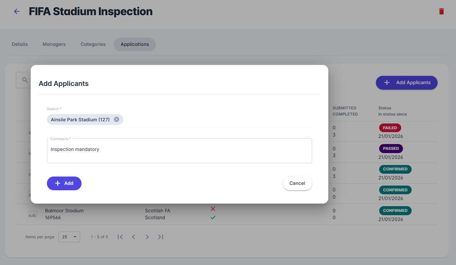456x265 pixels.
Task: Select the Applications tab
Action: tap(135, 44)
